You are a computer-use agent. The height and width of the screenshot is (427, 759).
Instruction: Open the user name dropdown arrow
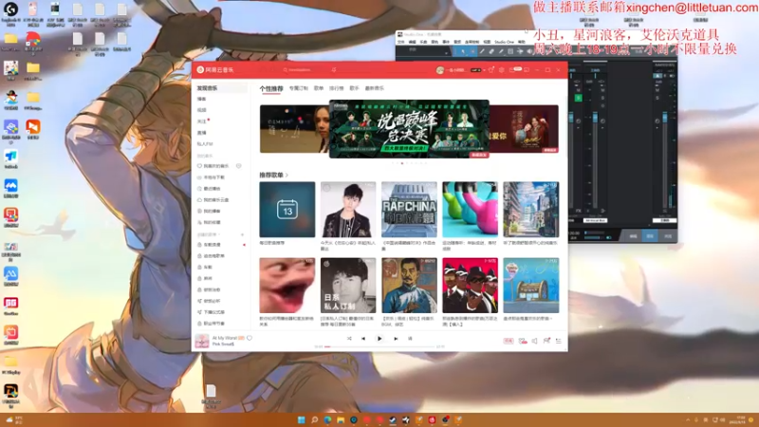pos(484,70)
